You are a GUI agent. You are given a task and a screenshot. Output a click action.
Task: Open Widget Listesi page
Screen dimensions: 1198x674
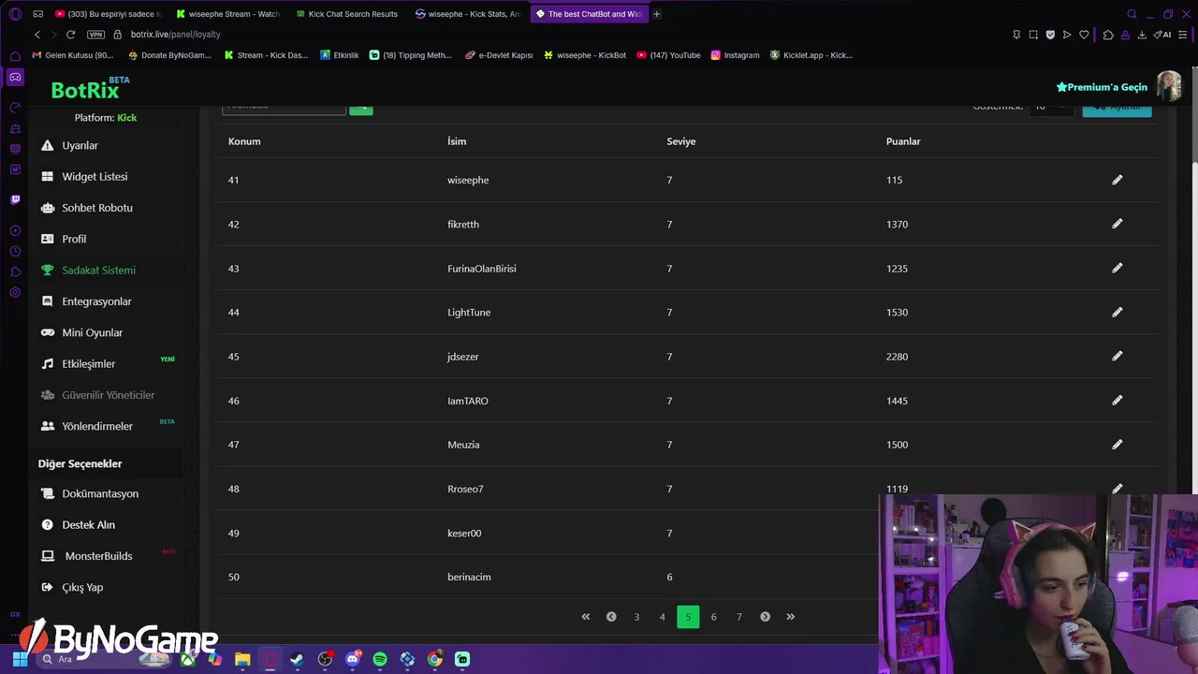click(x=94, y=176)
